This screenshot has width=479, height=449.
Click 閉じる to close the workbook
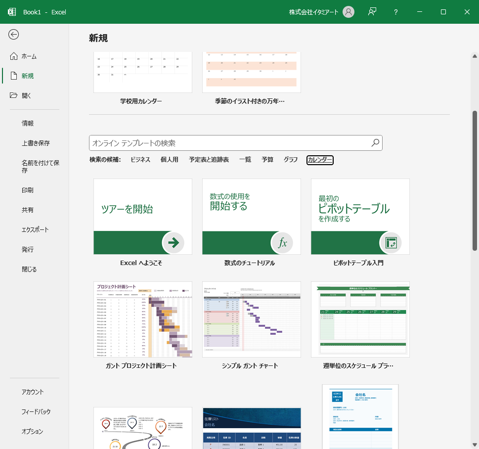coord(29,269)
